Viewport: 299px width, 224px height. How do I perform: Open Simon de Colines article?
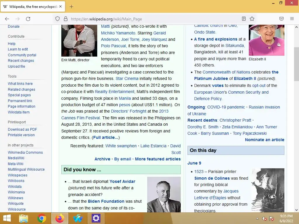pos(212,178)
